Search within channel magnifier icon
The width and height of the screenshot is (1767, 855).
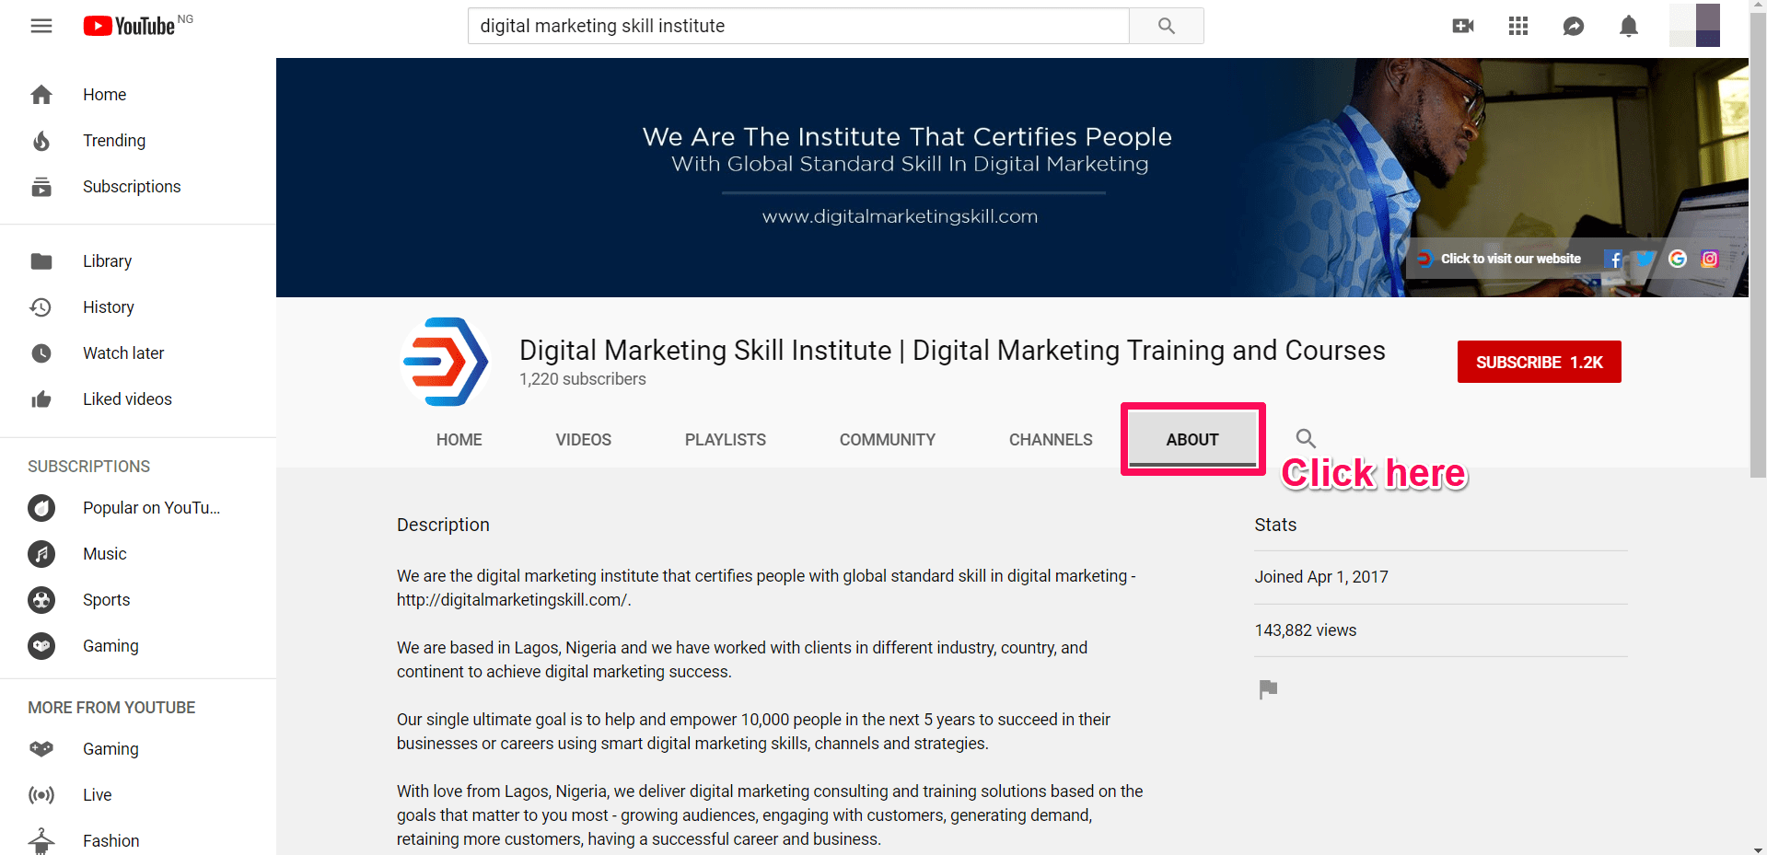[x=1306, y=439]
